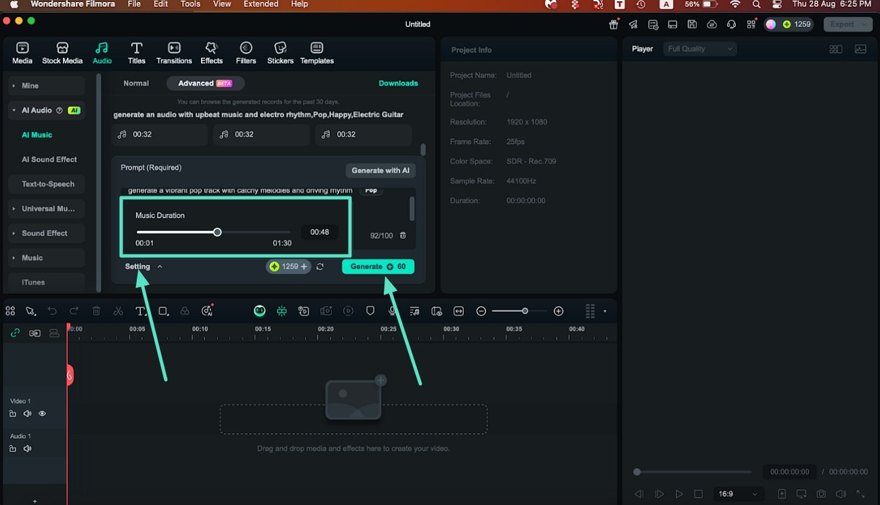The width and height of the screenshot is (880, 505).
Task: Expand the Sound Effect category
Action: pyautogui.click(x=46, y=233)
